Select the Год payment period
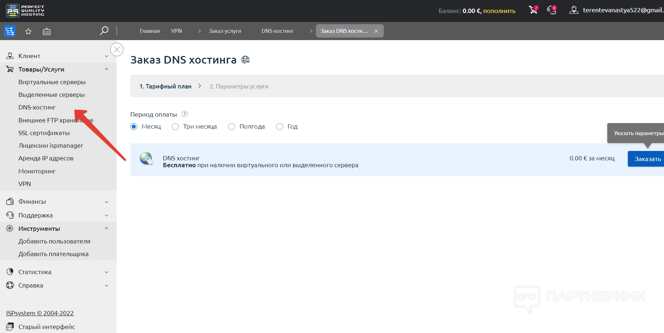664x333 pixels. coord(279,127)
